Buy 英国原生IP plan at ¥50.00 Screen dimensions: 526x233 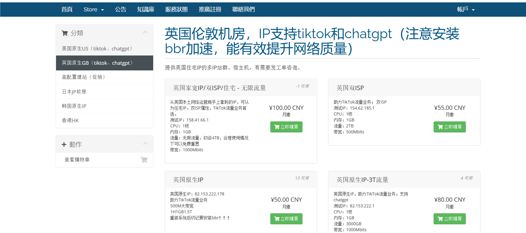click(x=286, y=219)
